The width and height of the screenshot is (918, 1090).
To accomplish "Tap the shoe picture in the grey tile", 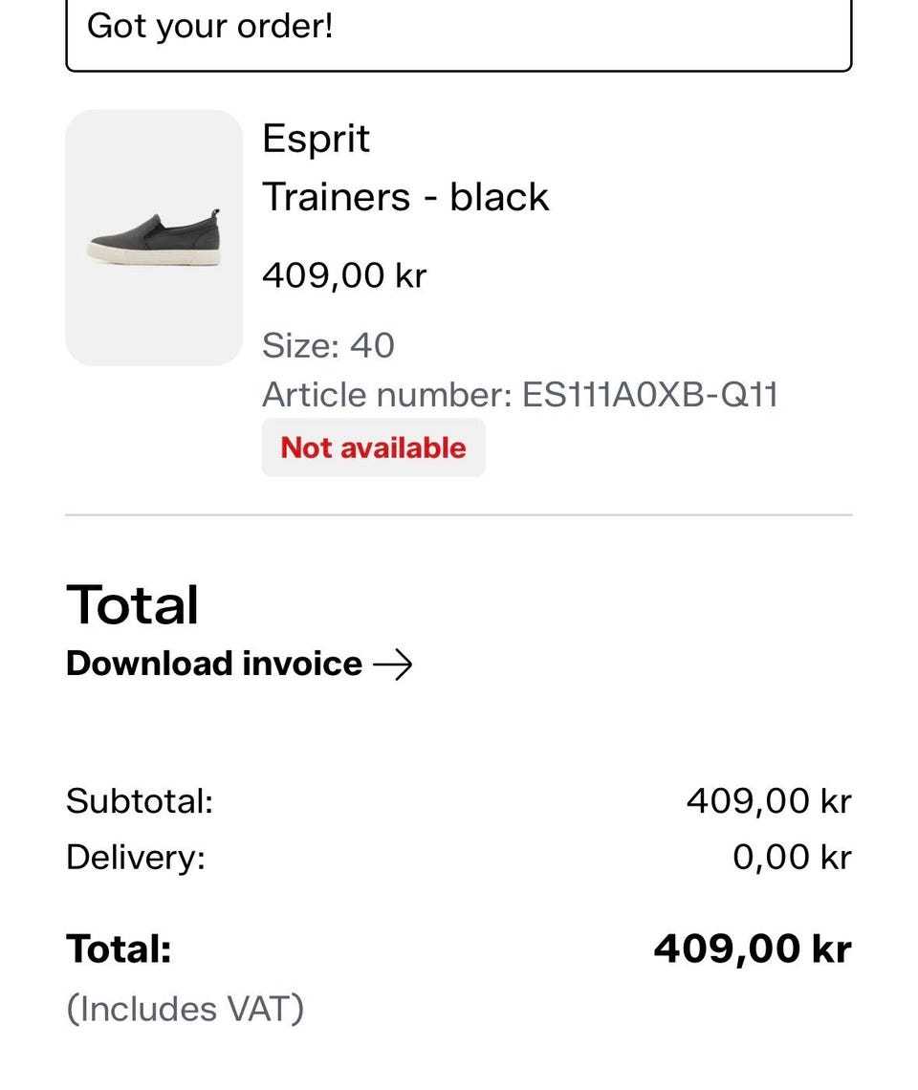I will (x=154, y=237).
